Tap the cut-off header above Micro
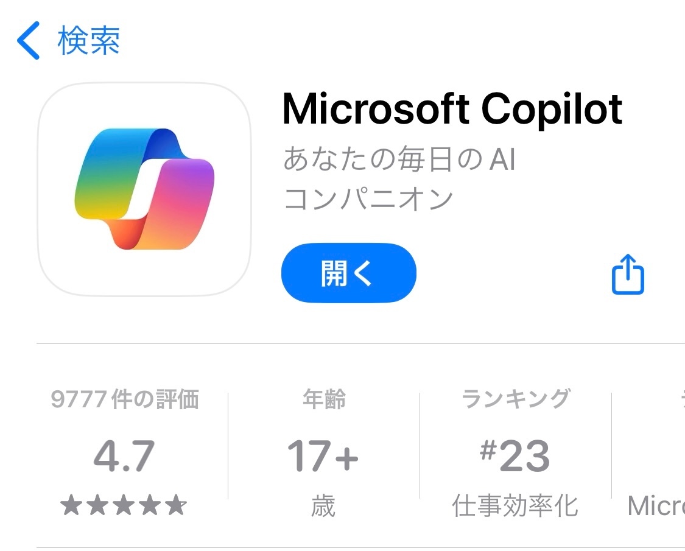This screenshot has width=685, height=551. (683, 399)
